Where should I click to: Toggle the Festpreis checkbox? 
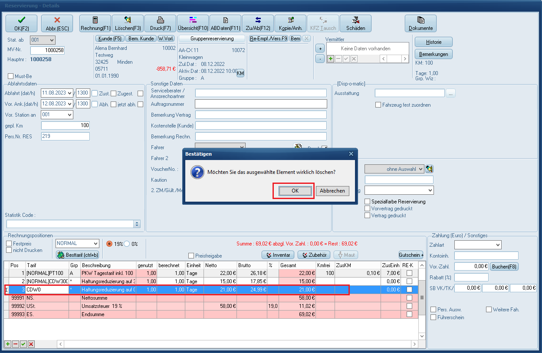(x=9, y=244)
